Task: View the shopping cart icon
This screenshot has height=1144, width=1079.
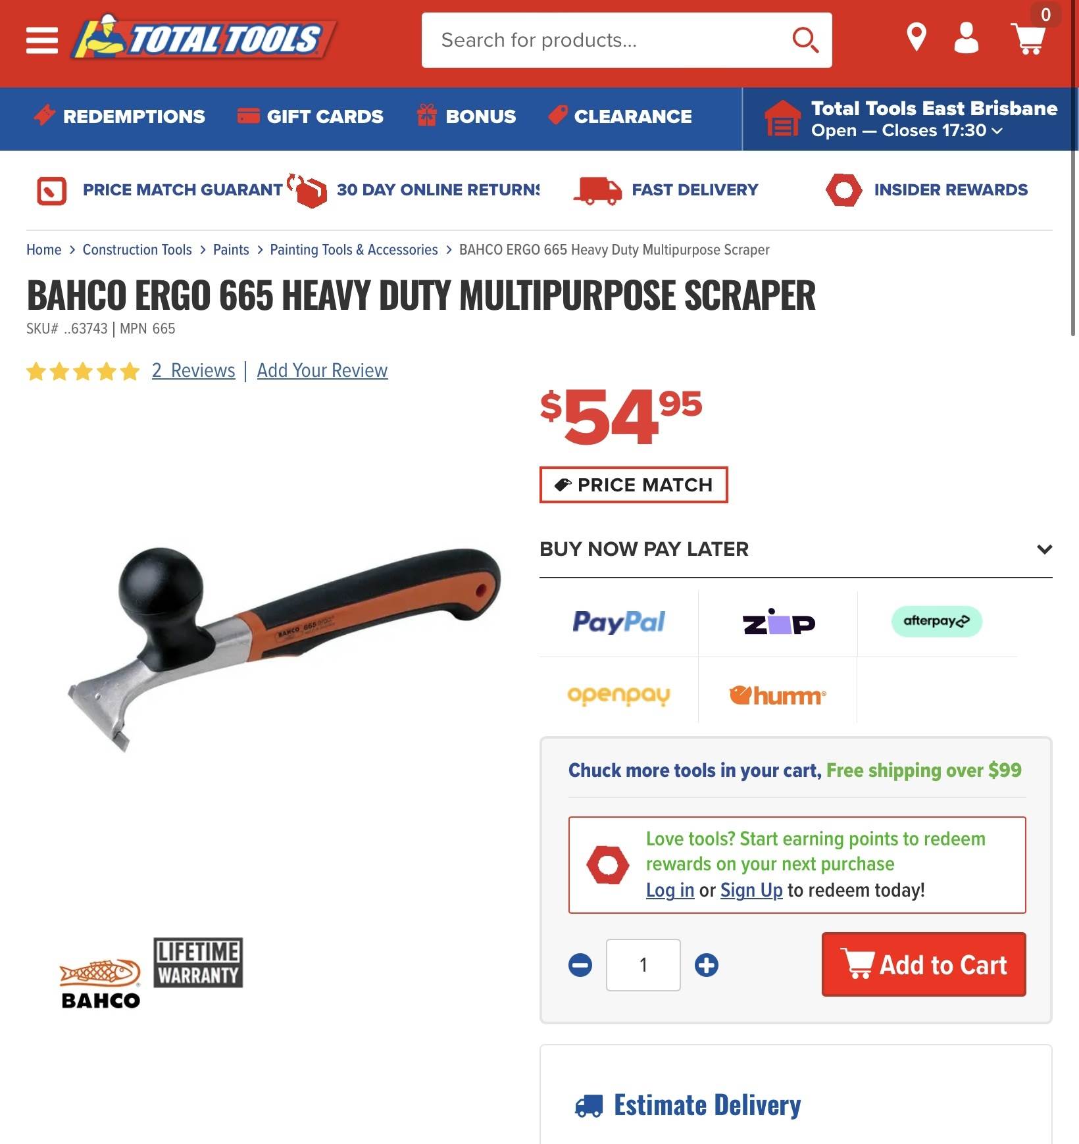Action: pos(1029,38)
